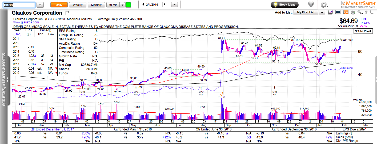Click the Qtr Ended September 30, 2018 header
377x144 pixels.
[x=294, y=129]
